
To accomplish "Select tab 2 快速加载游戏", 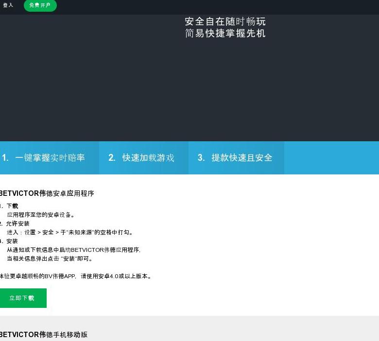I will coord(143,158).
